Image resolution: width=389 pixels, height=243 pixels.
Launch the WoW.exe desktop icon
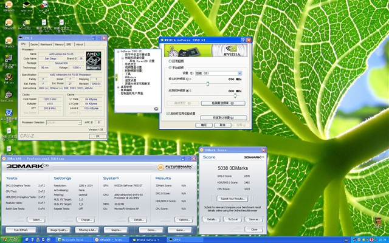click(9, 78)
